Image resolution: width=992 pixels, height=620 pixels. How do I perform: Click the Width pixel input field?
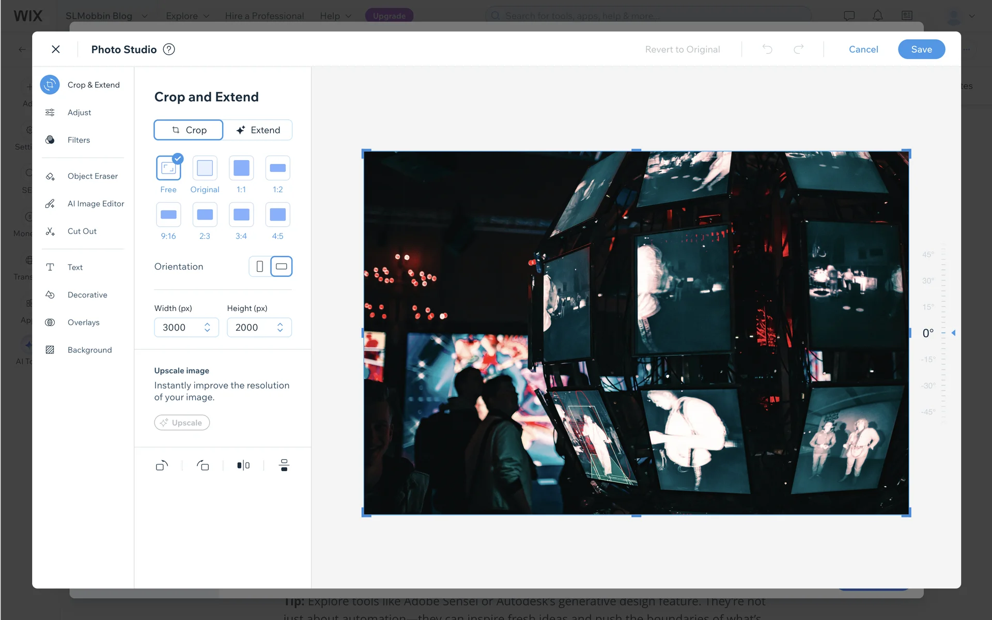point(178,328)
